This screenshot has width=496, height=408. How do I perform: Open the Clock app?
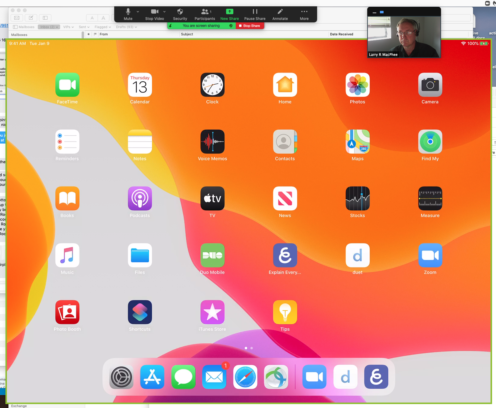pyautogui.click(x=212, y=85)
